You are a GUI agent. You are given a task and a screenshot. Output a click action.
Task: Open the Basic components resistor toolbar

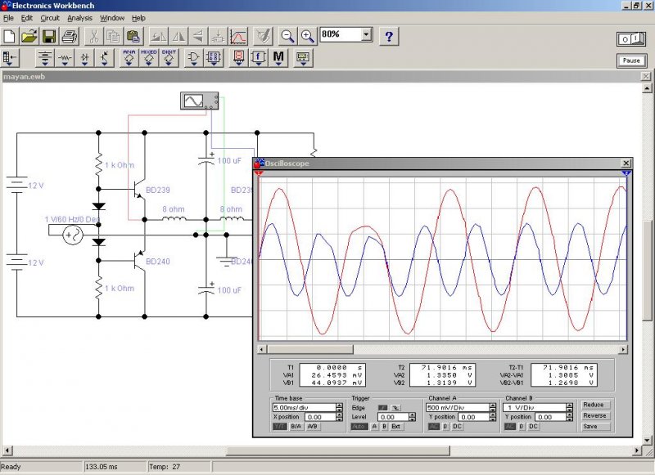click(65, 58)
